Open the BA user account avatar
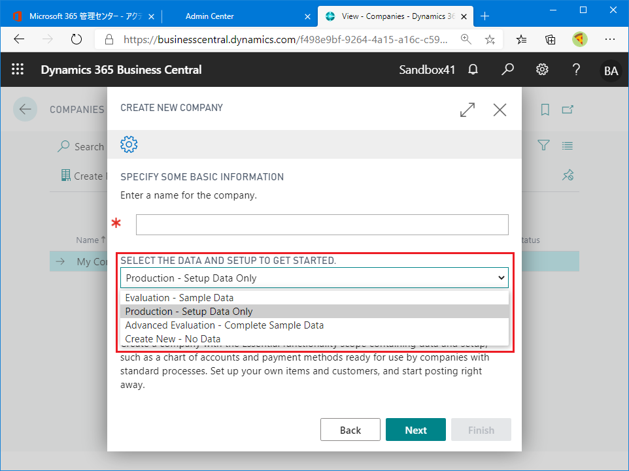This screenshot has height=471, width=629. coord(611,71)
